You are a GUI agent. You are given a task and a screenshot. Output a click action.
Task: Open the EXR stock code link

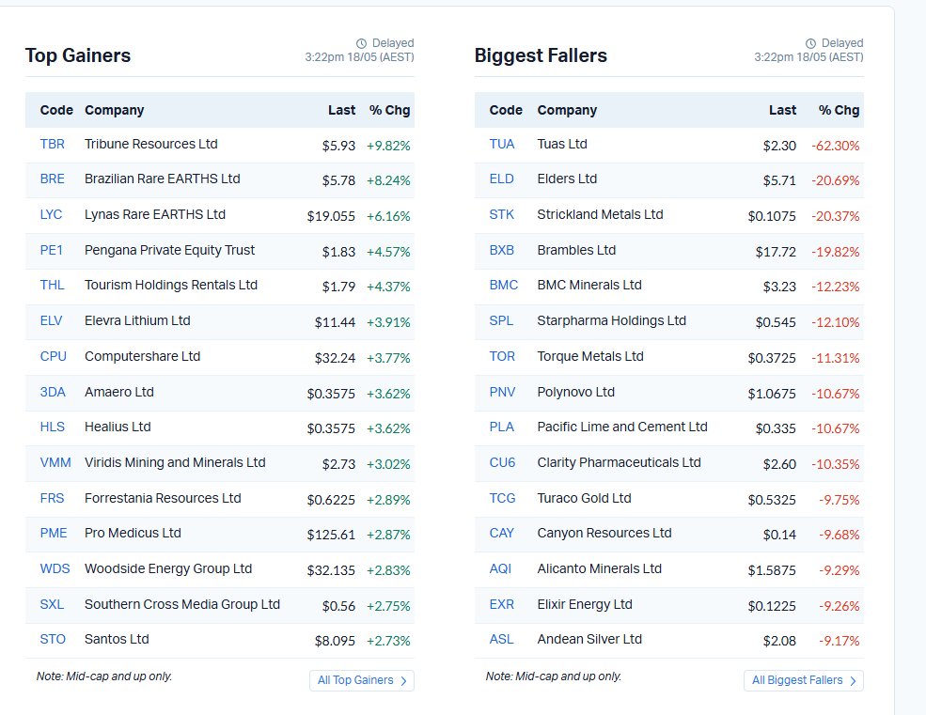[502, 604]
